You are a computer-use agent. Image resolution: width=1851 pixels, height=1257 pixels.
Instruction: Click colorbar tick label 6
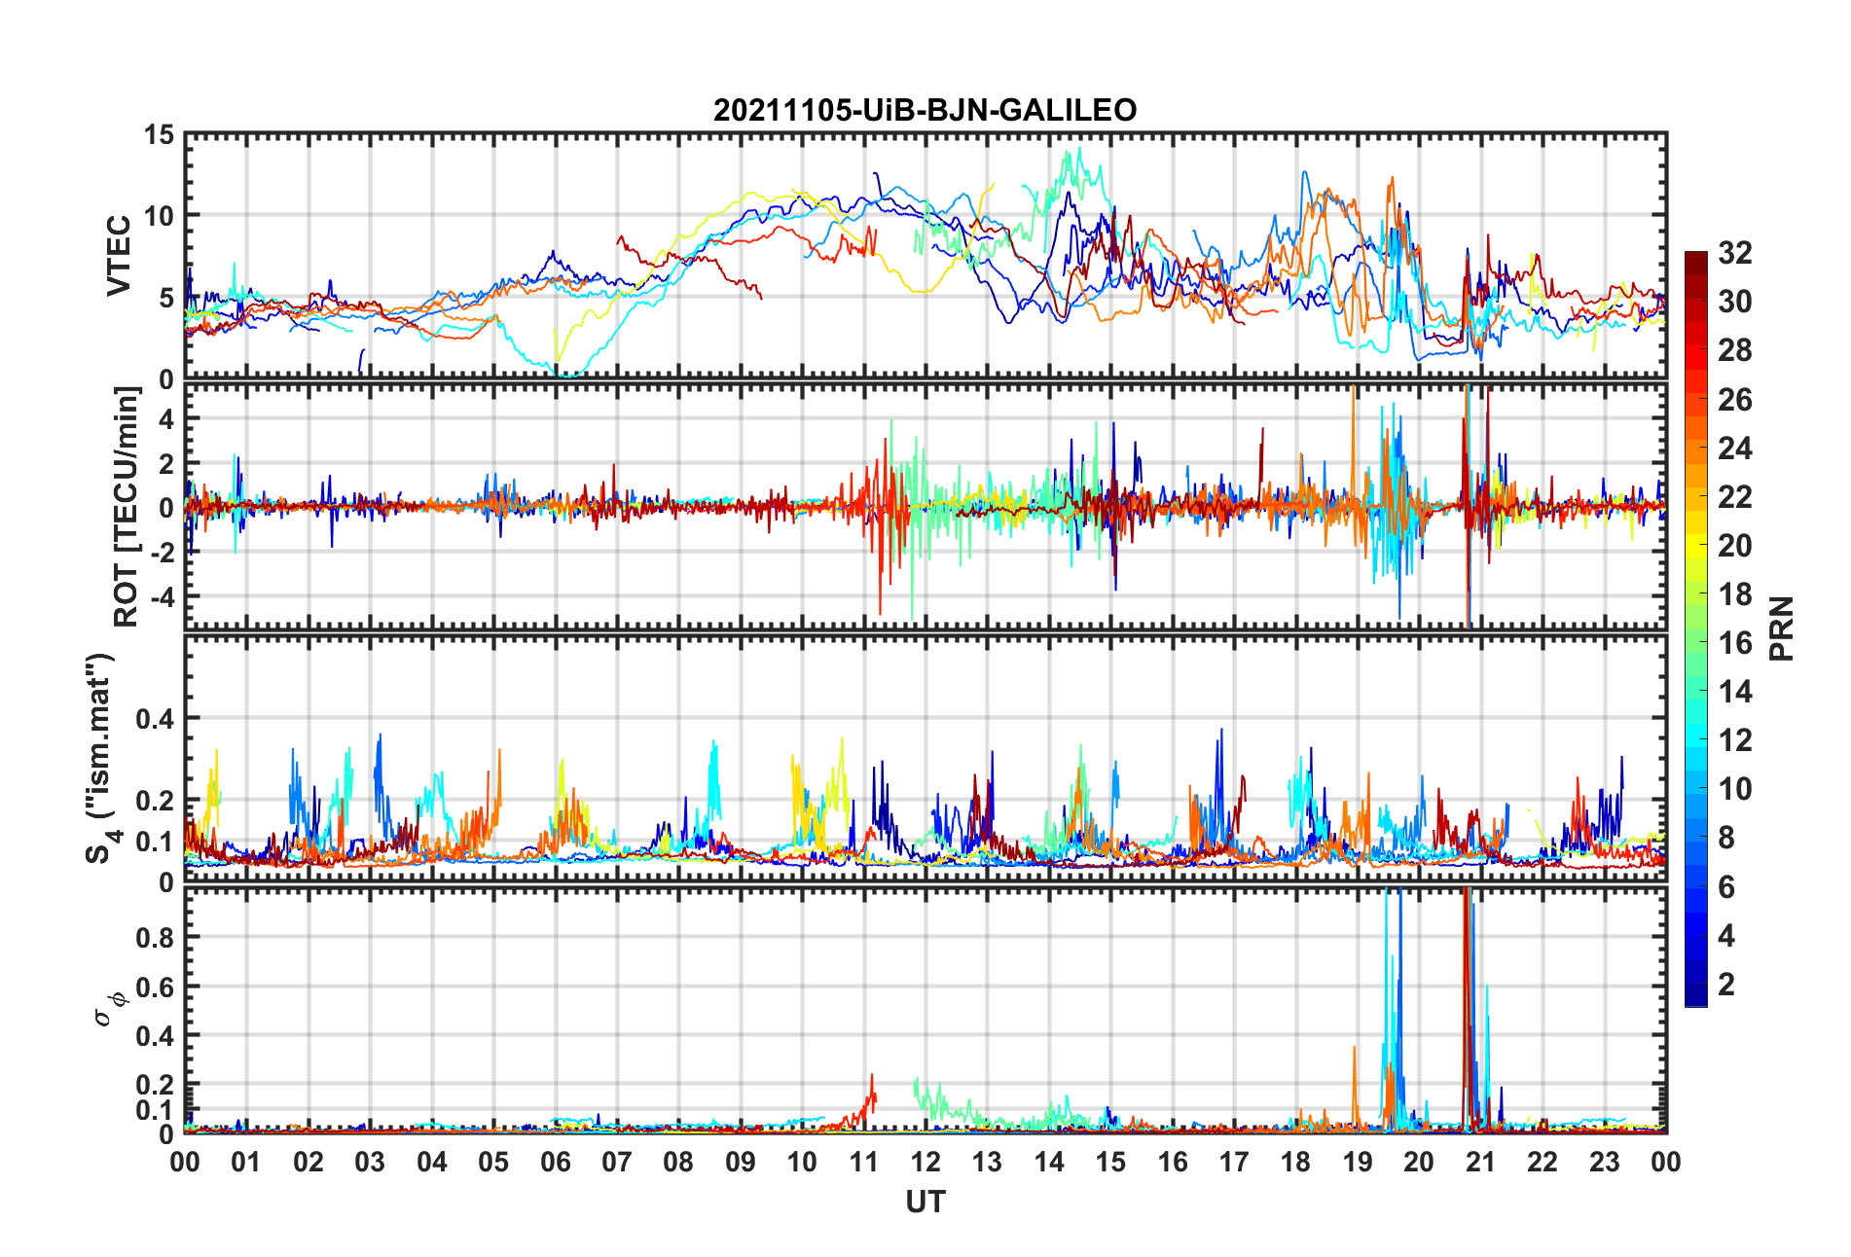[x=1726, y=886]
